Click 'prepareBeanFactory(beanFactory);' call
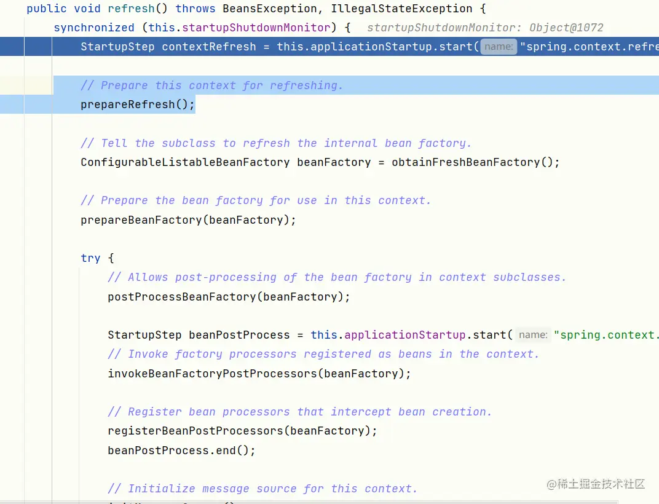Viewport: 659px width, 504px height. 188,220
